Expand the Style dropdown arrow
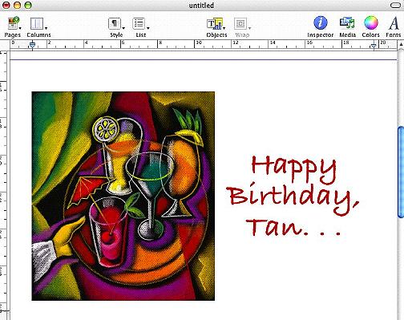The image size is (404, 320). (123, 28)
